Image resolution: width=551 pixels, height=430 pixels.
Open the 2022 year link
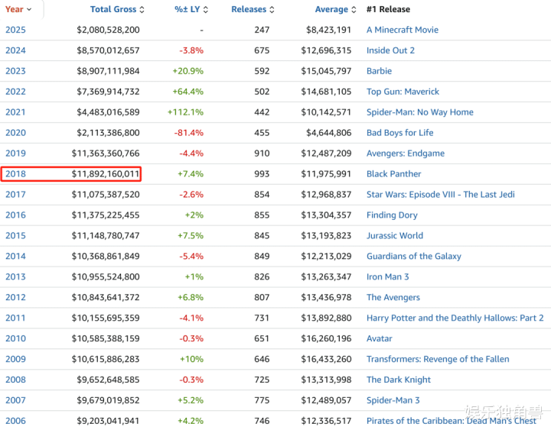click(x=15, y=92)
